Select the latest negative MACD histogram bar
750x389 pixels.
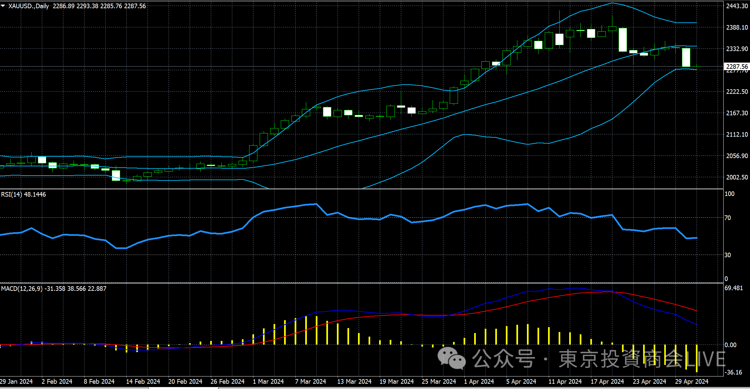697,358
